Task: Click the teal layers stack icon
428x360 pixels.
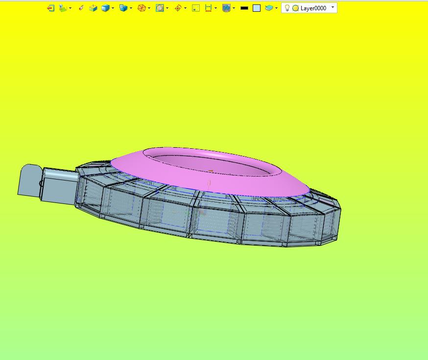Action: pyautogui.click(x=269, y=8)
